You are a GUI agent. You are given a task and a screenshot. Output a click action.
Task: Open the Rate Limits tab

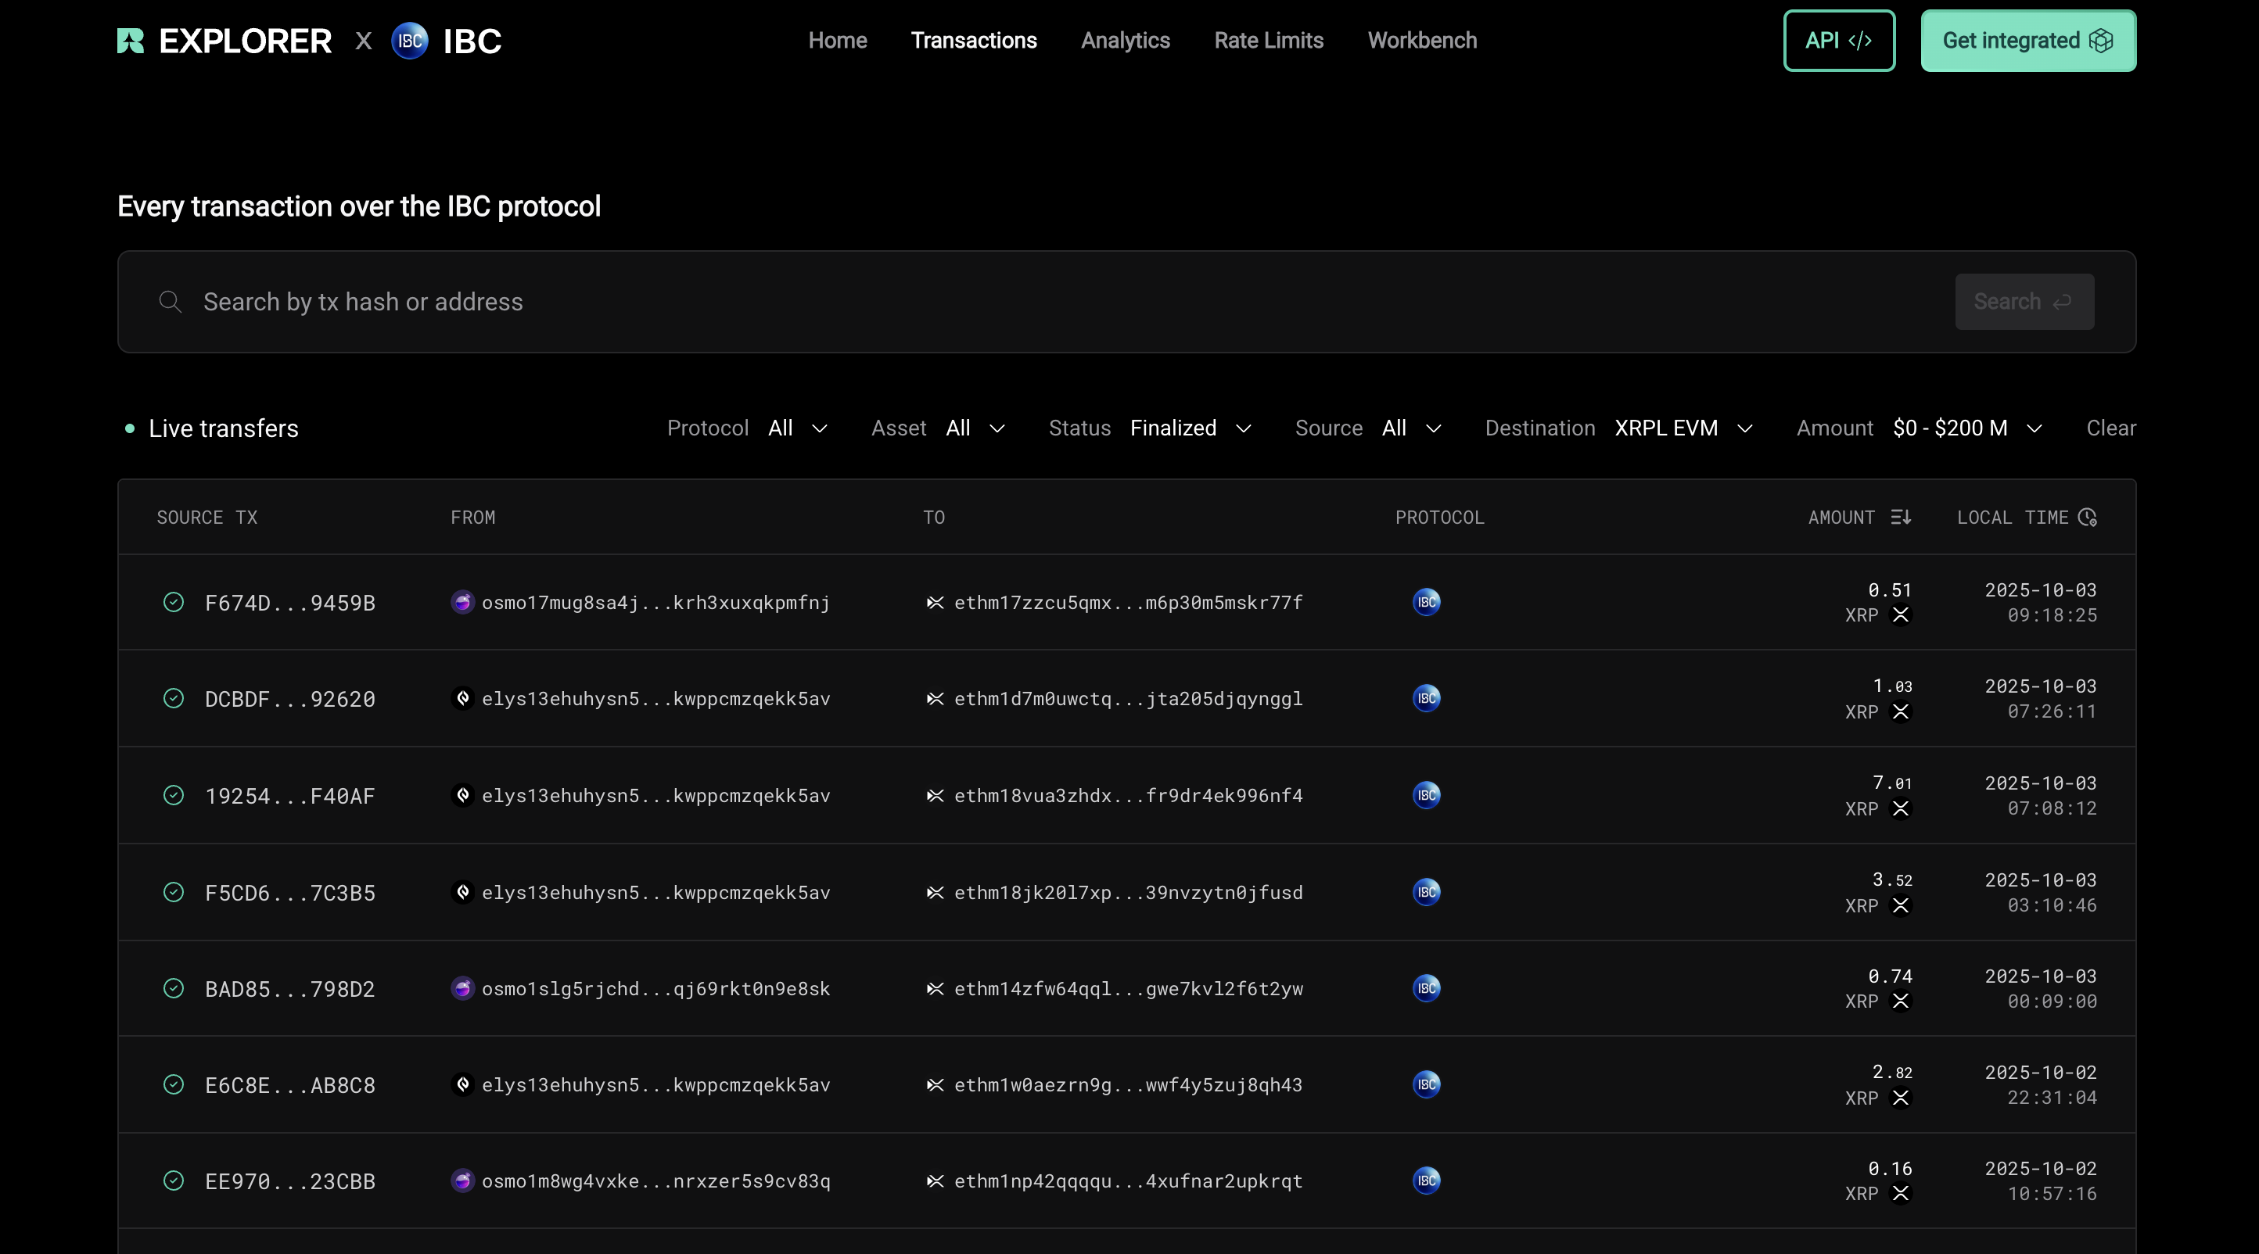click(1268, 41)
